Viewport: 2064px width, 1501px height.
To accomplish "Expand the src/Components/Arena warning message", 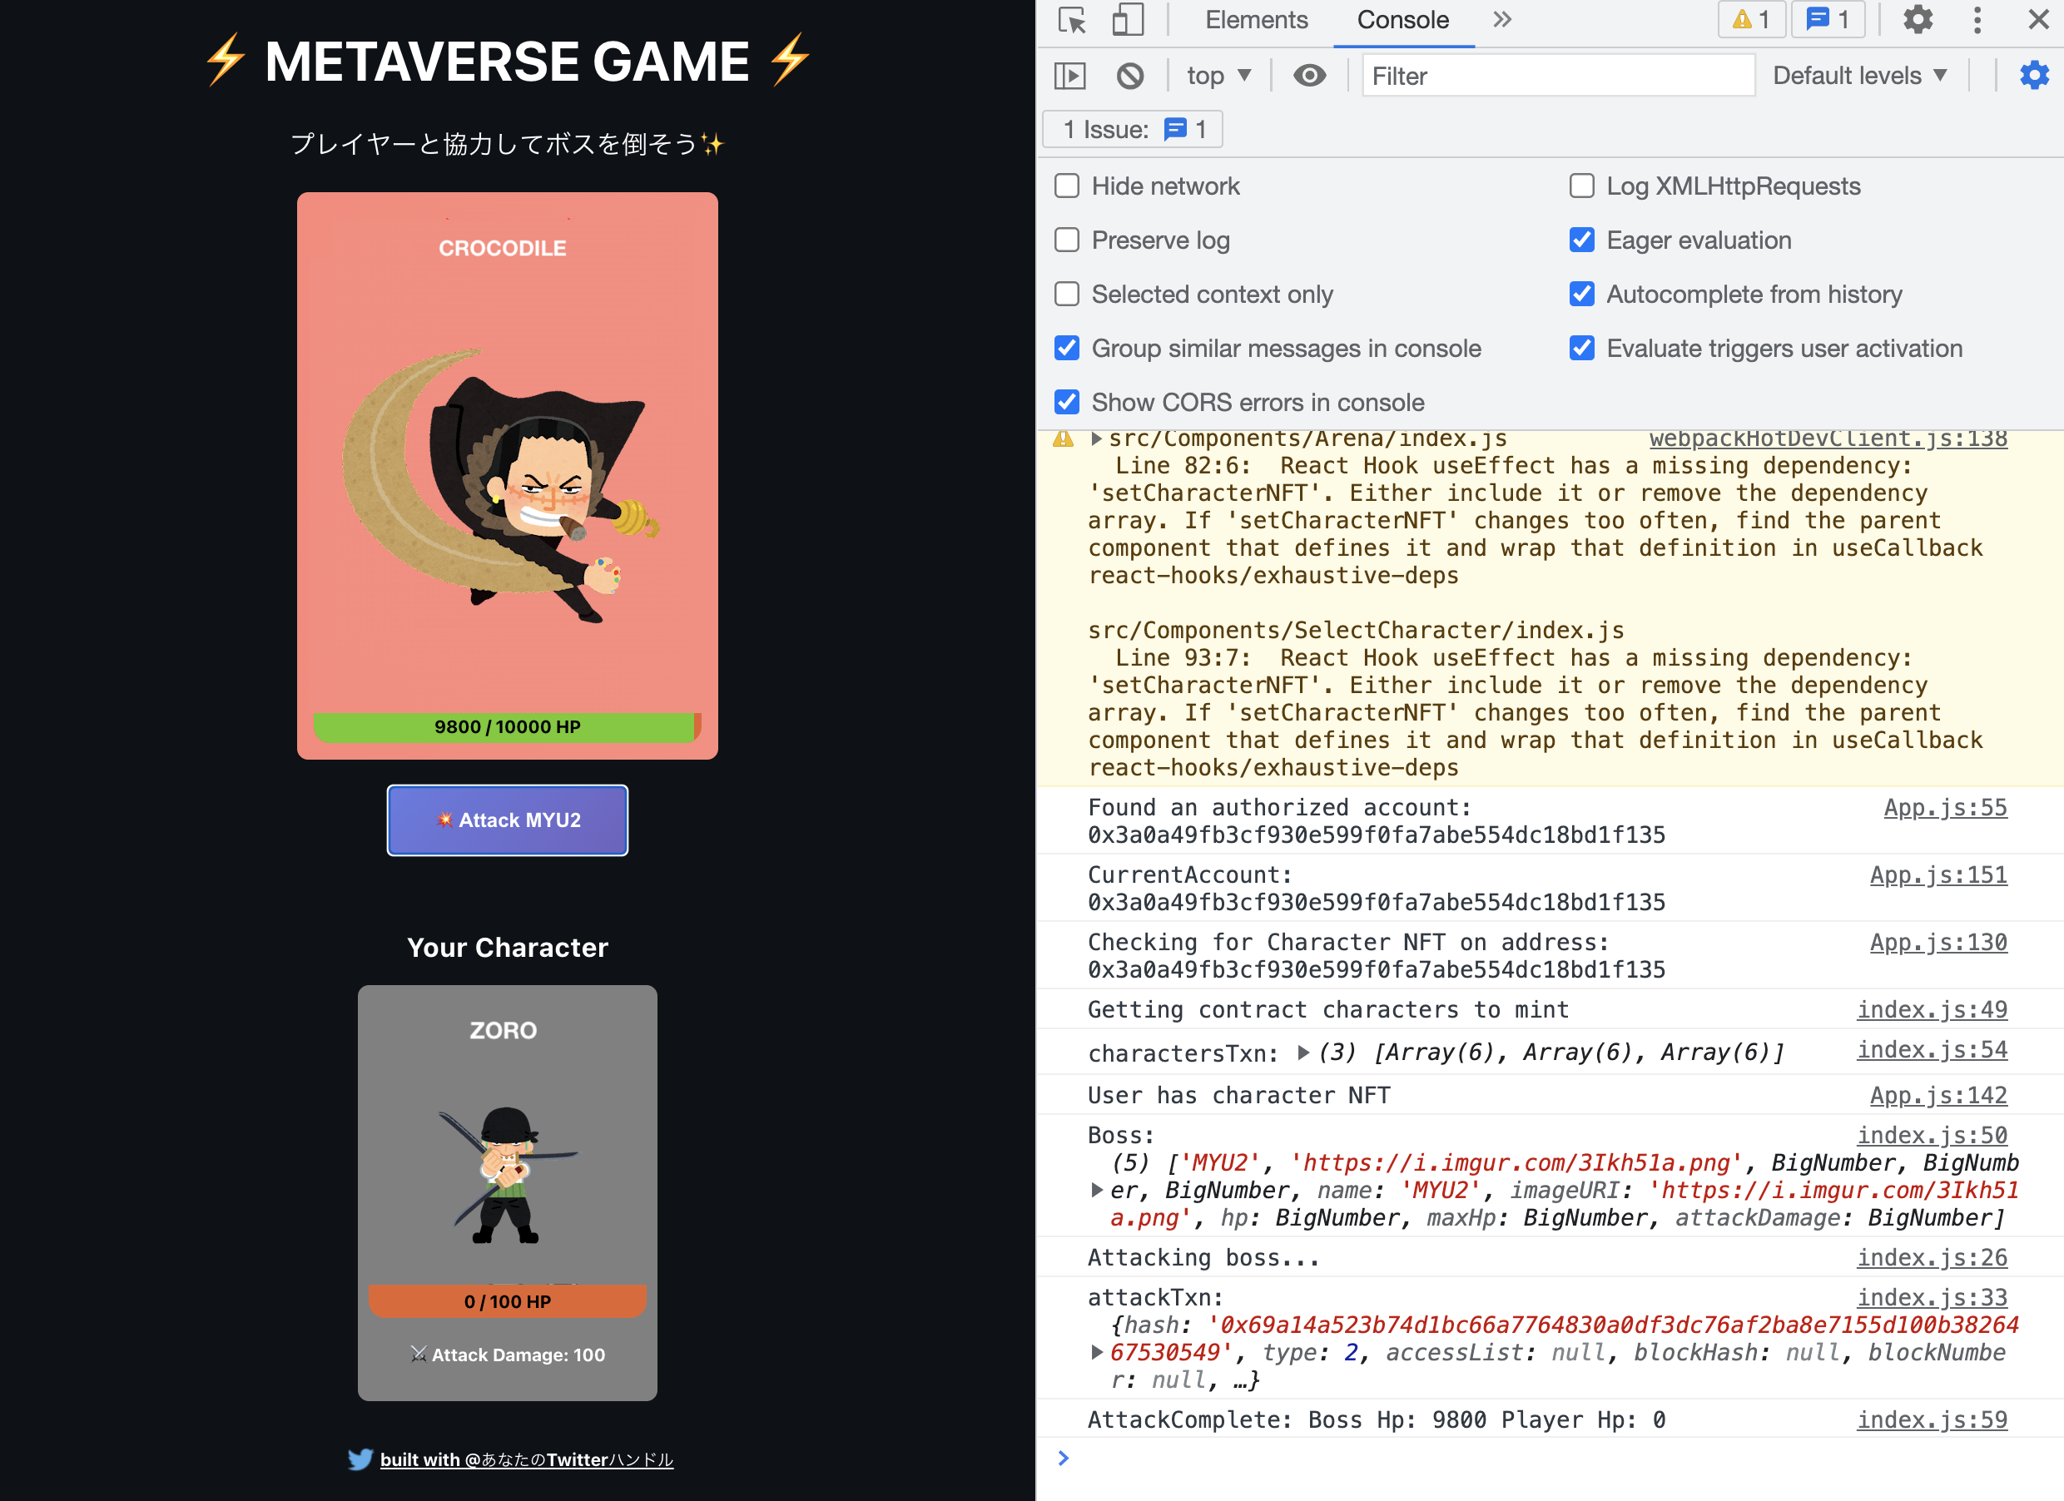I will pos(1097,439).
